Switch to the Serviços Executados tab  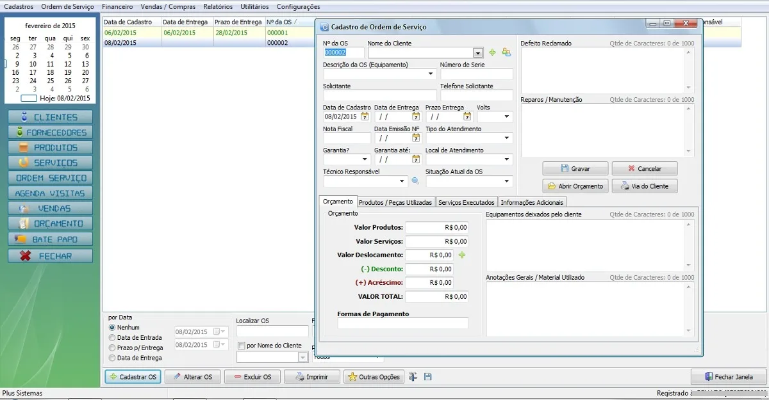pyautogui.click(x=466, y=202)
